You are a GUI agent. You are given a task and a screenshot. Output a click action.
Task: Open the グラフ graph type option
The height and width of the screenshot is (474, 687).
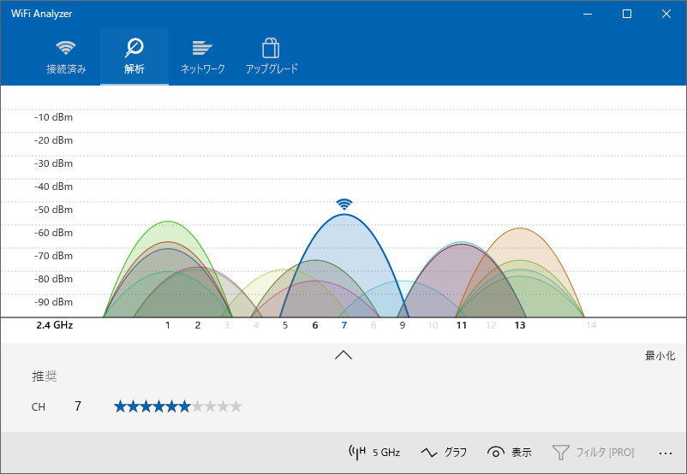click(444, 452)
